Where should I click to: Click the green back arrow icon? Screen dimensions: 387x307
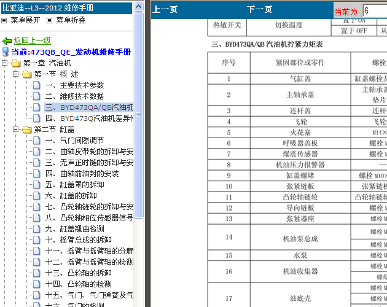point(7,41)
